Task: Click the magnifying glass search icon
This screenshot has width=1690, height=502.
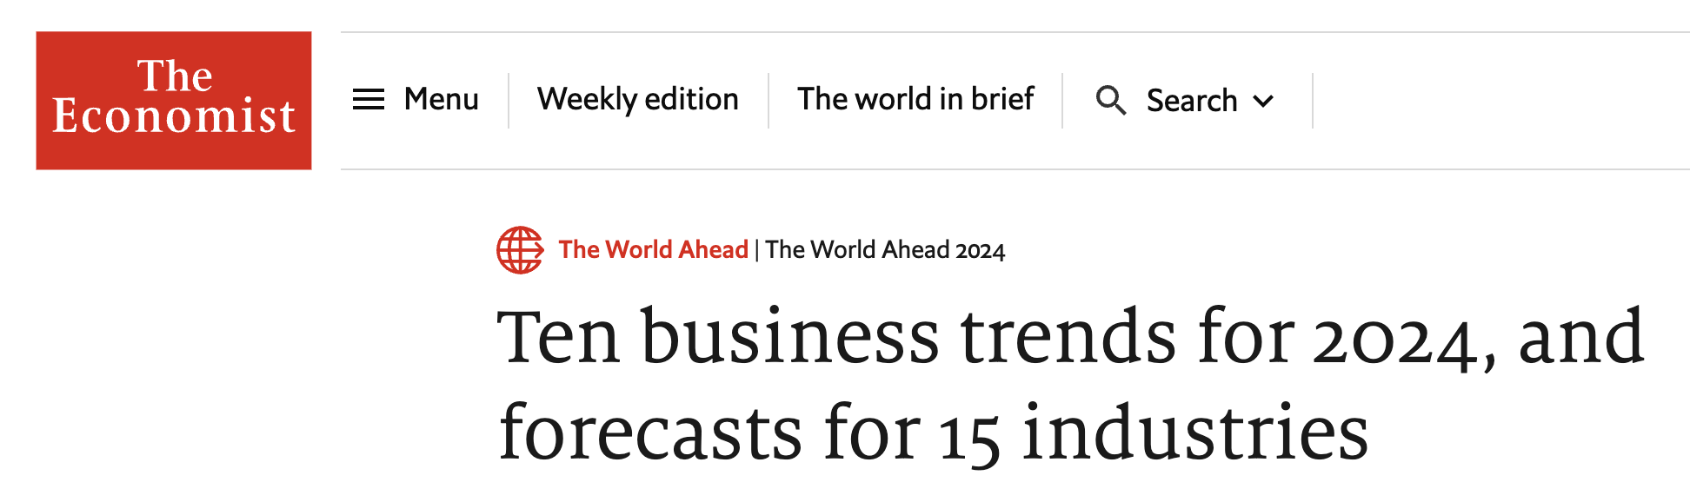Action: tap(1110, 101)
